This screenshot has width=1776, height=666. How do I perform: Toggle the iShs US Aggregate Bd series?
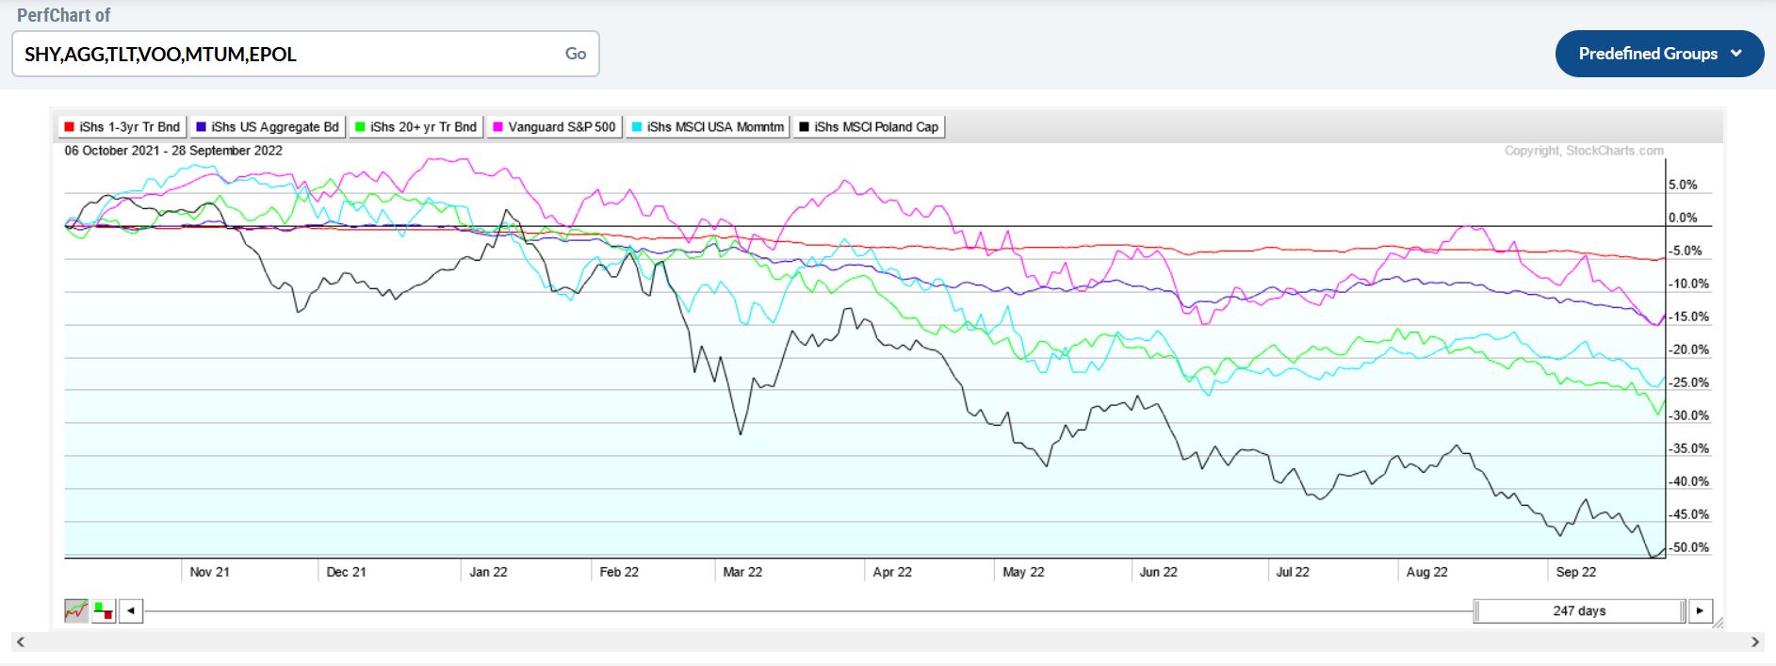coord(267,127)
